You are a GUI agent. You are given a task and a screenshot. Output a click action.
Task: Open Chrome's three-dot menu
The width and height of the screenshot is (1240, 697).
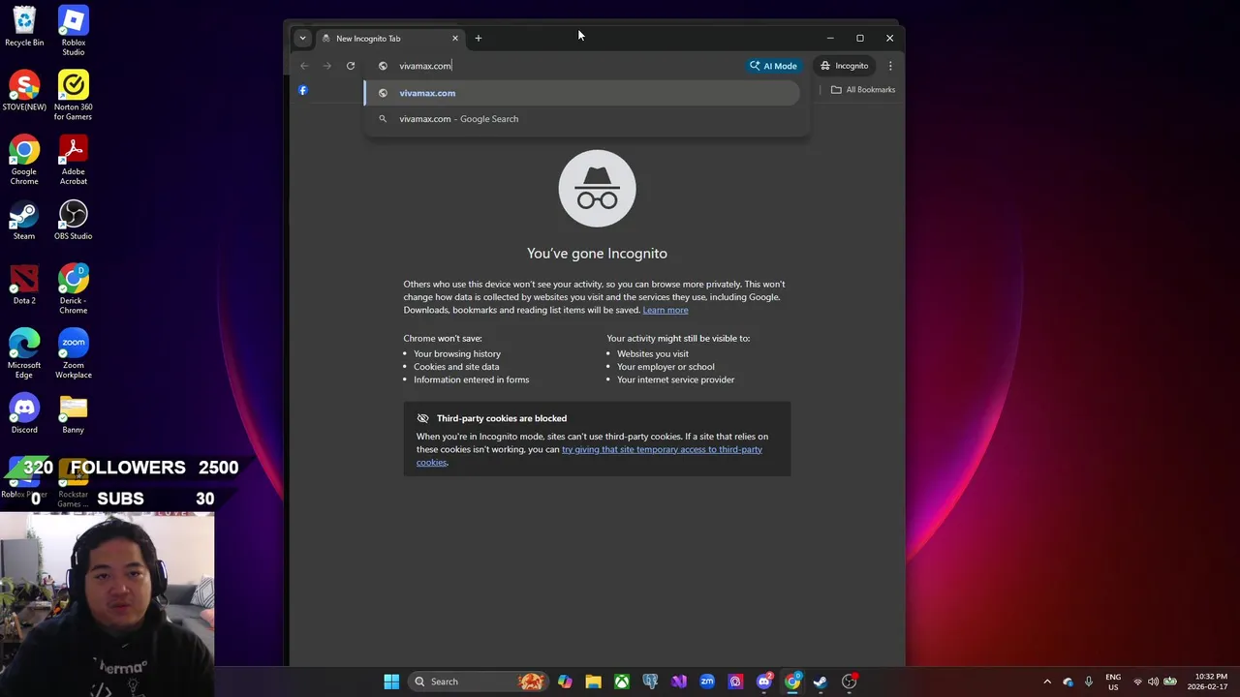[890, 66]
